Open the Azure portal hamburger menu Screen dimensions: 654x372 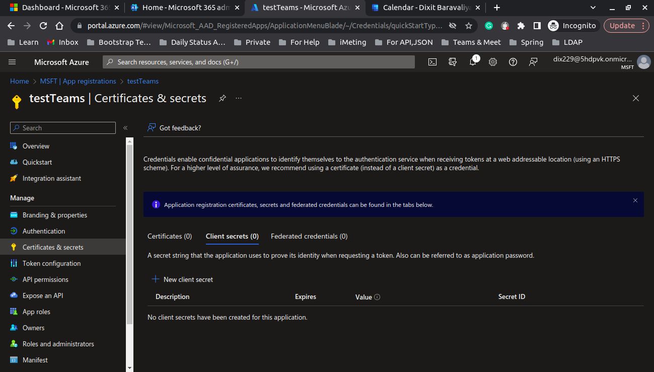pos(13,62)
